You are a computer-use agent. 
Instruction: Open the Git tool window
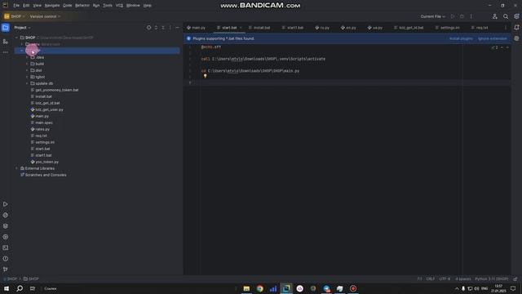click(6, 269)
